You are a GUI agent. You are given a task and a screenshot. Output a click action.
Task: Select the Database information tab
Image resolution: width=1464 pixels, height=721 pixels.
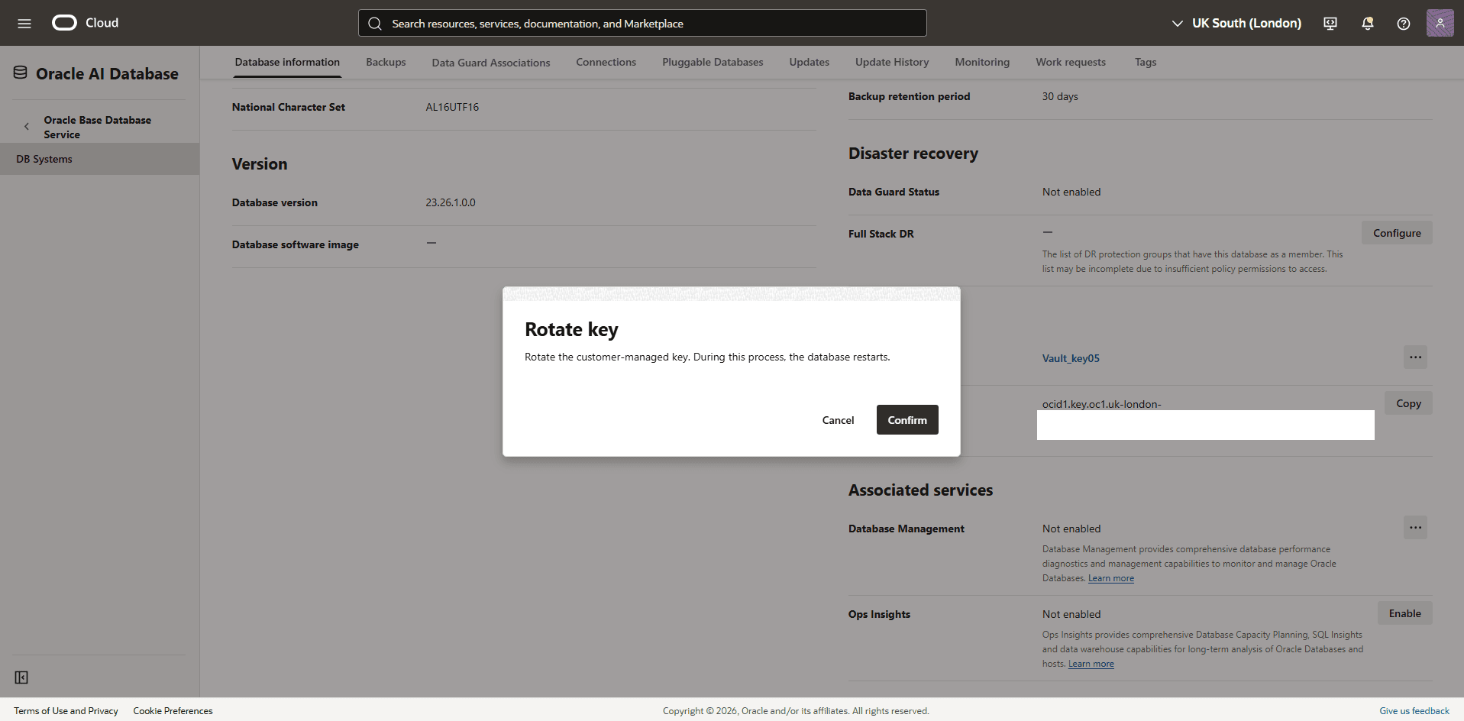[x=287, y=62]
